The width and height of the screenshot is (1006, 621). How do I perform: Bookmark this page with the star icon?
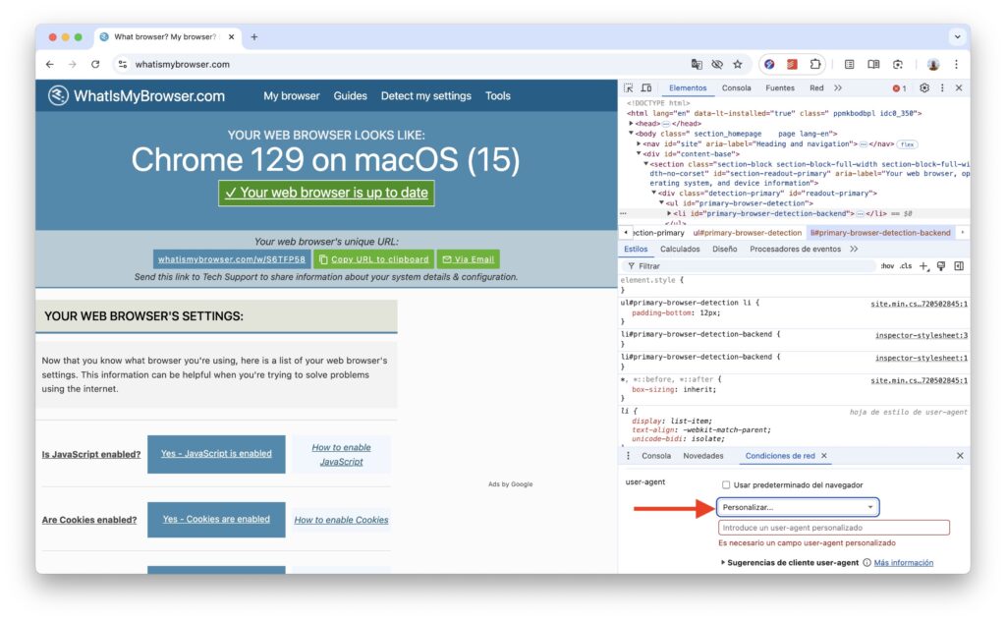tap(738, 64)
